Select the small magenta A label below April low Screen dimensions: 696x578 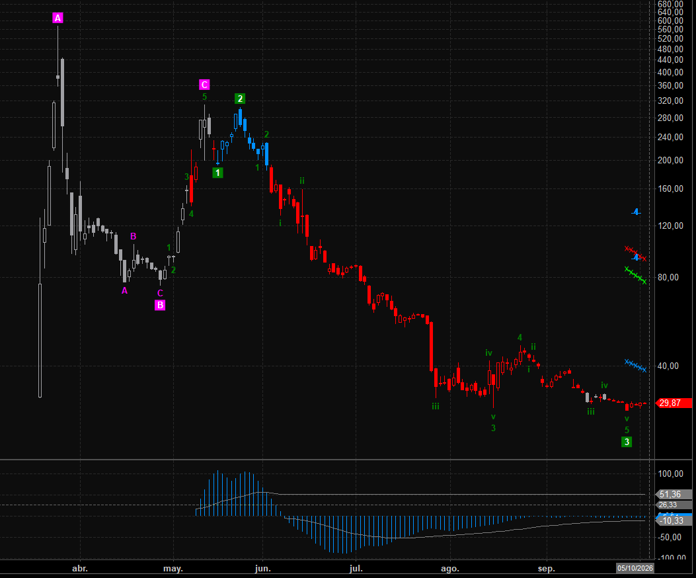tap(124, 290)
